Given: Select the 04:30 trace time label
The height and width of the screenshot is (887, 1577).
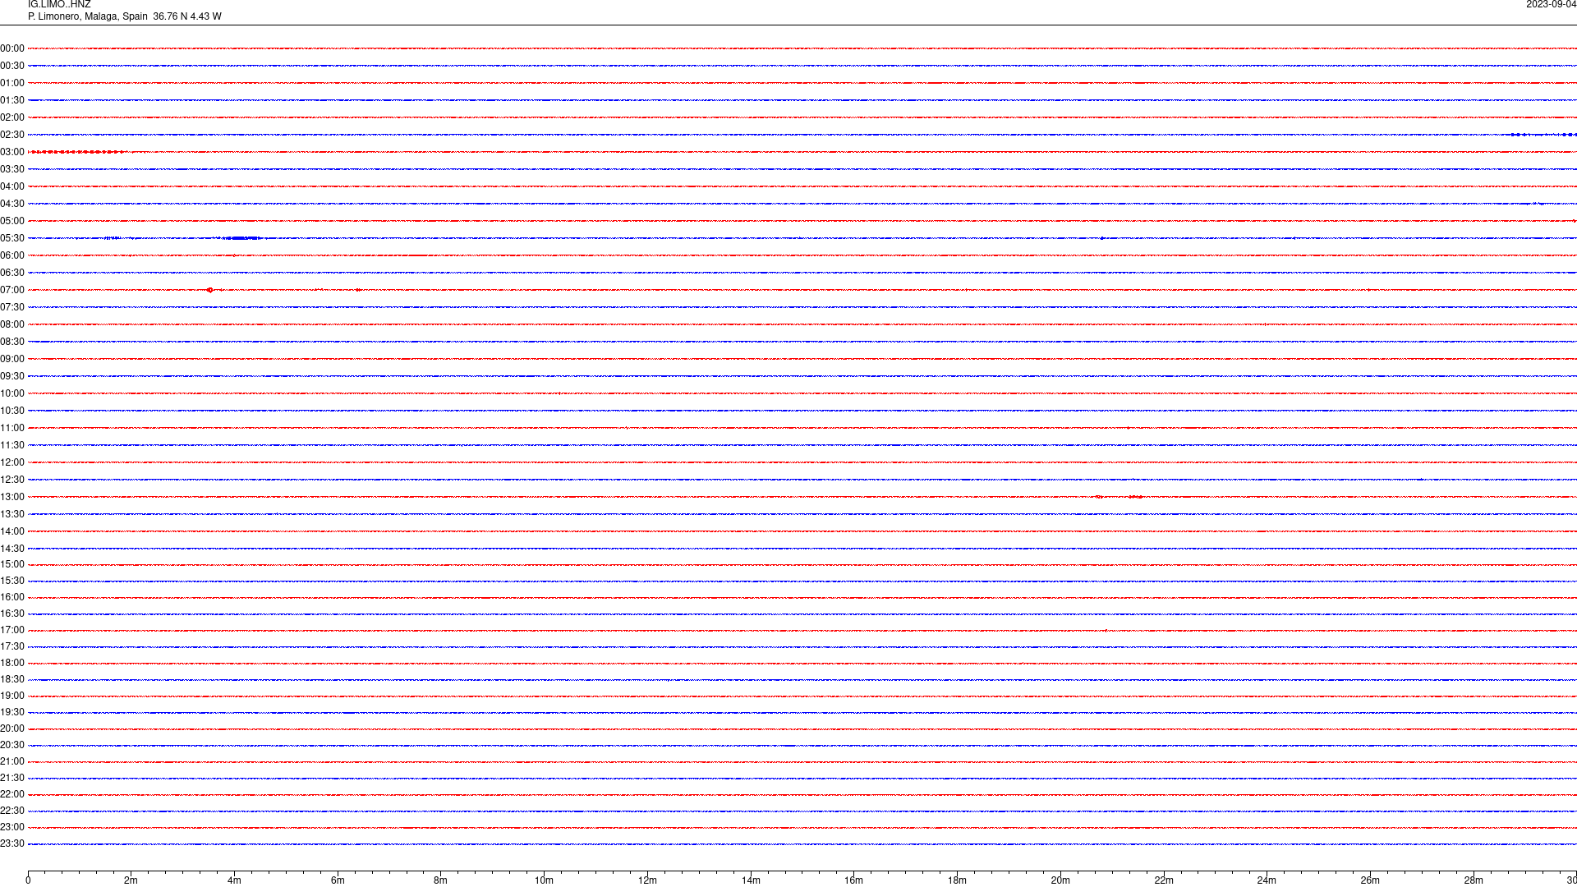Looking at the screenshot, I should (12, 204).
